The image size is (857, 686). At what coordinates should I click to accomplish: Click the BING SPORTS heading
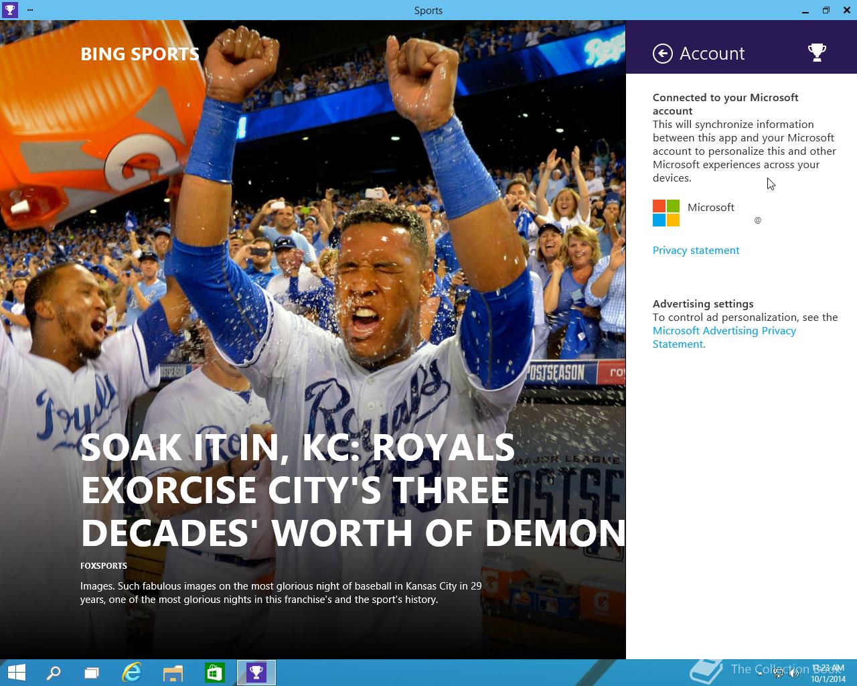point(140,54)
